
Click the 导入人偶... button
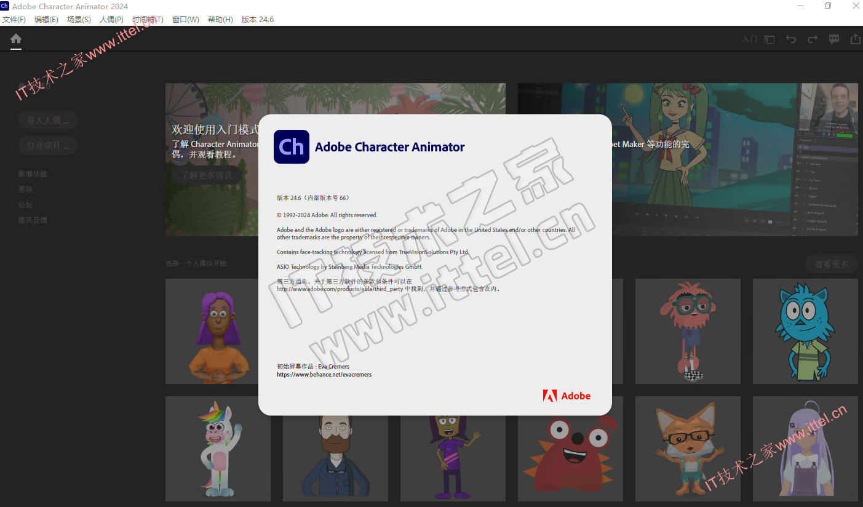[x=47, y=120]
